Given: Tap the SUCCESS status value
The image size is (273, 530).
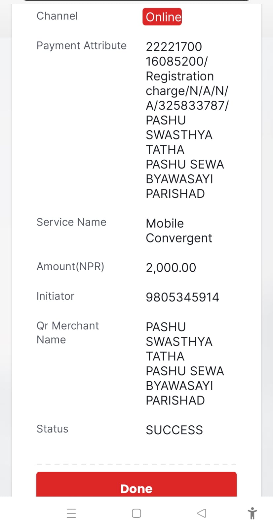Looking at the screenshot, I should coord(174,430).
